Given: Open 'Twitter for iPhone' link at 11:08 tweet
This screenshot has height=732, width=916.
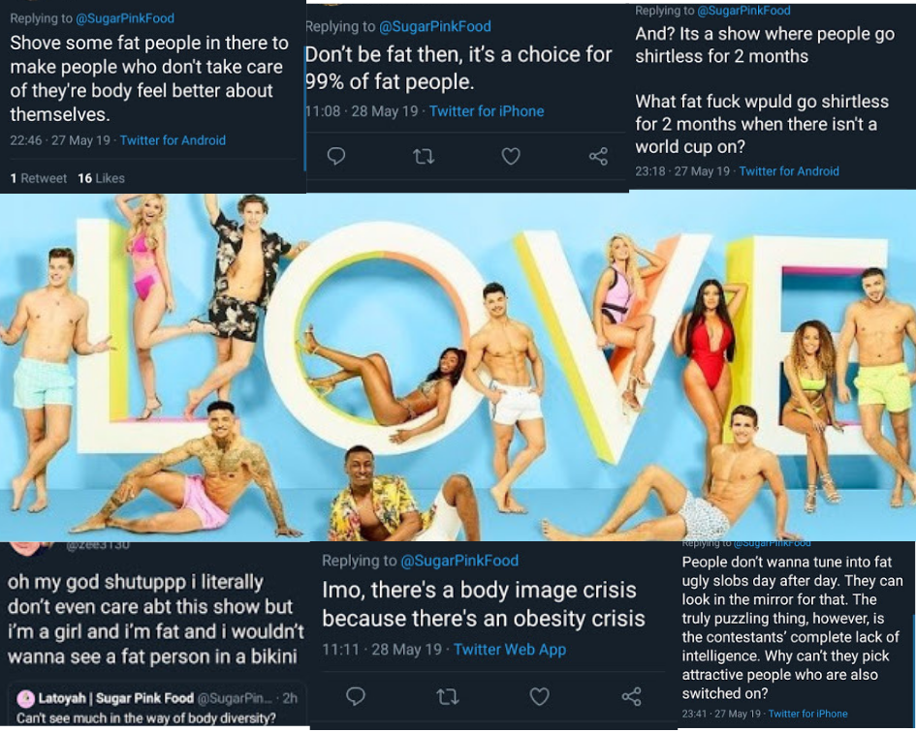Looking at the screenshot, I should point(487,111).
